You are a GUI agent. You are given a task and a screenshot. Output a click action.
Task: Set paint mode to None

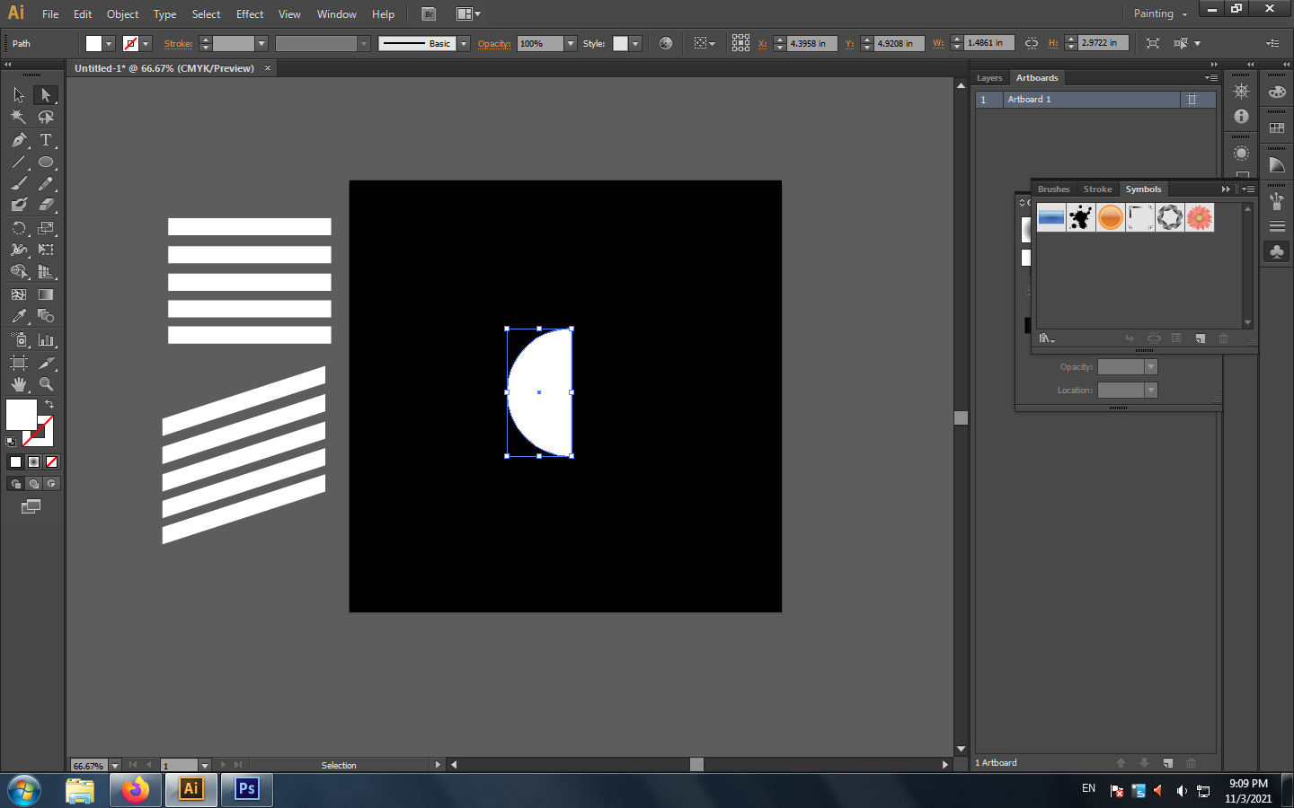coord(52,461)
